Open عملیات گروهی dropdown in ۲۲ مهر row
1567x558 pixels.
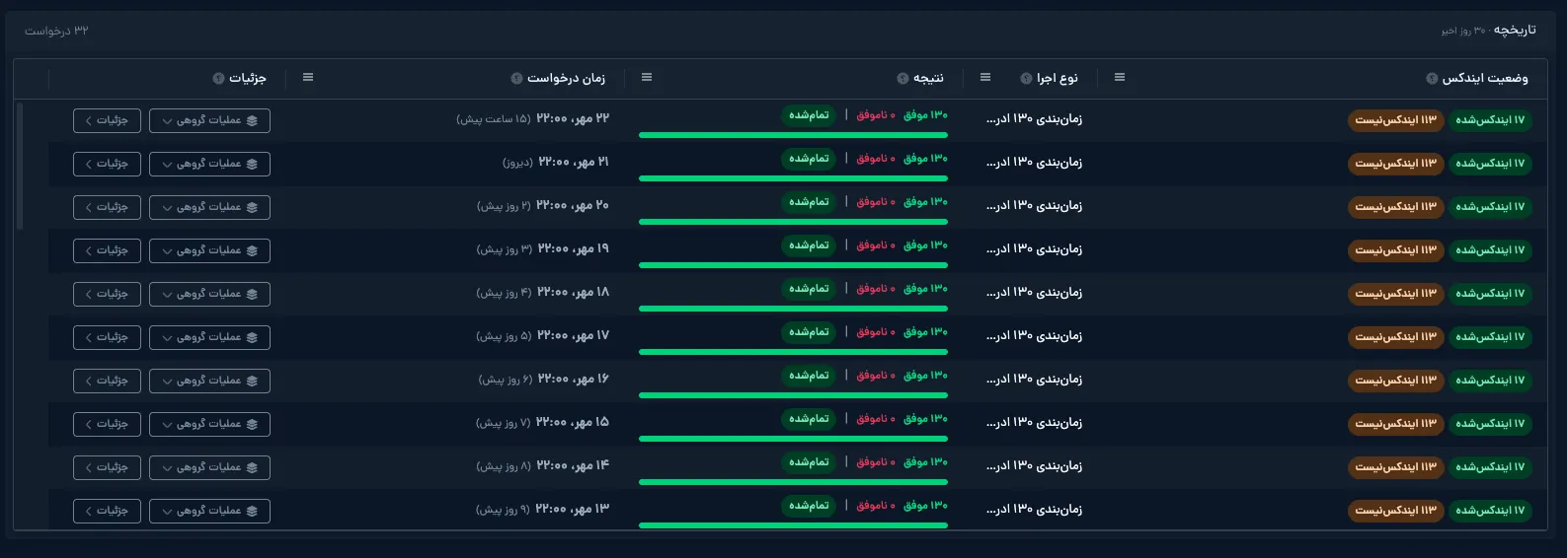[x=209, y=120]
